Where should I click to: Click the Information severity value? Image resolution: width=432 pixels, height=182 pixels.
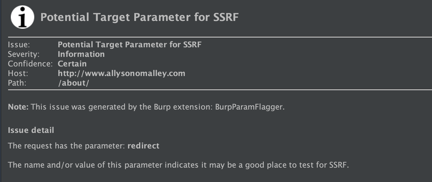click(81, 54)
